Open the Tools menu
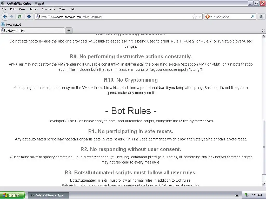The width and height of the screenshot is (266, 199). pyautogui.click(x=62, y=10)
